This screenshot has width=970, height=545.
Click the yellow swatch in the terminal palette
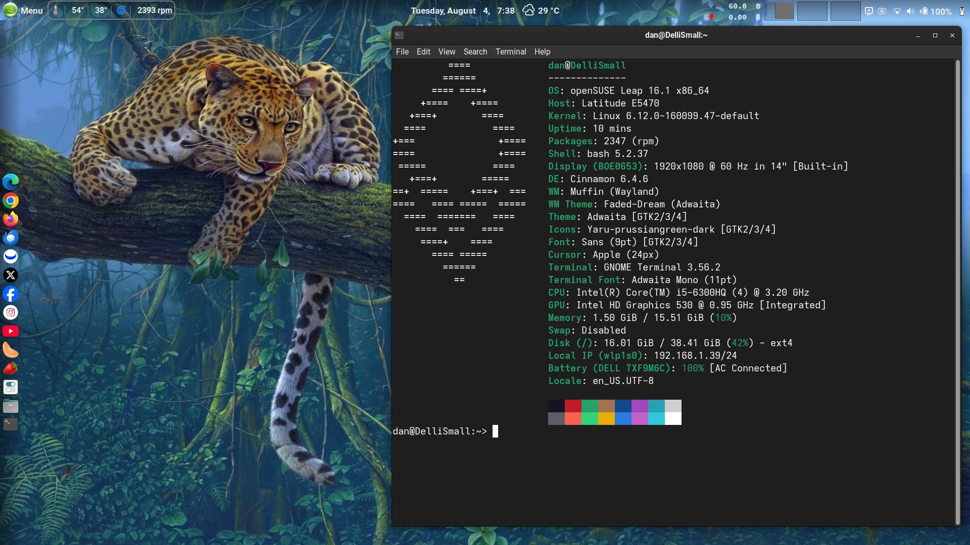(x=606, y=418)
